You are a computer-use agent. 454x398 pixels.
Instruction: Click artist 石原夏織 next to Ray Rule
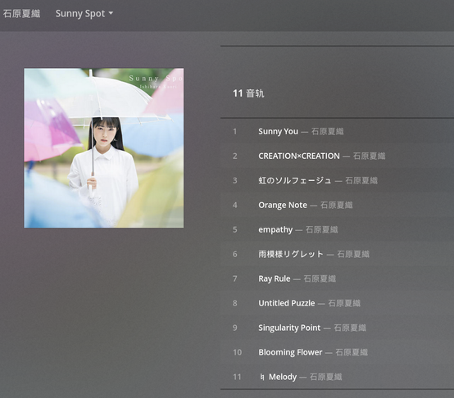click(x=320, y=278)
